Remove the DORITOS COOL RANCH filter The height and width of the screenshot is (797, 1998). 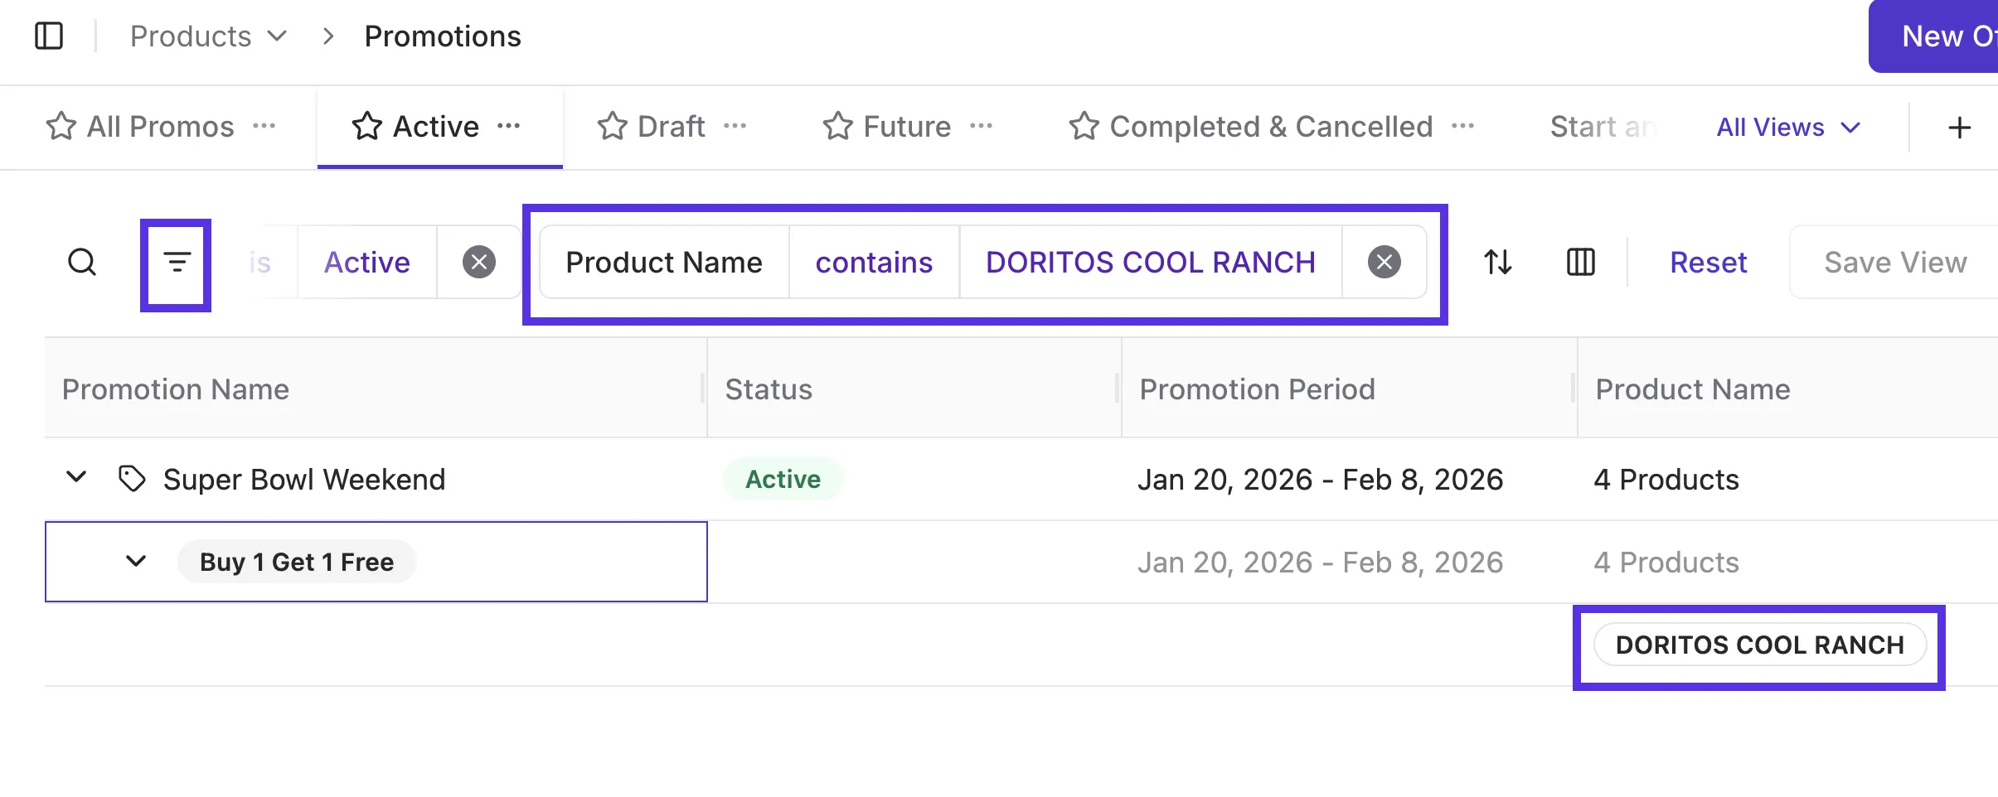1385,263
